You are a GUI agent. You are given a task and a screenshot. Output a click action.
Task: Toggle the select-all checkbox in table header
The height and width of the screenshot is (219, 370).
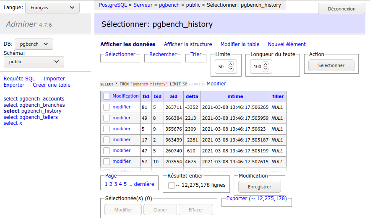pyautogui.click(x=107, y=96)
